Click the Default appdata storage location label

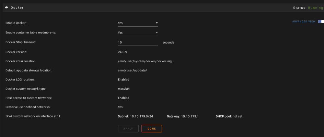(29, 70)
